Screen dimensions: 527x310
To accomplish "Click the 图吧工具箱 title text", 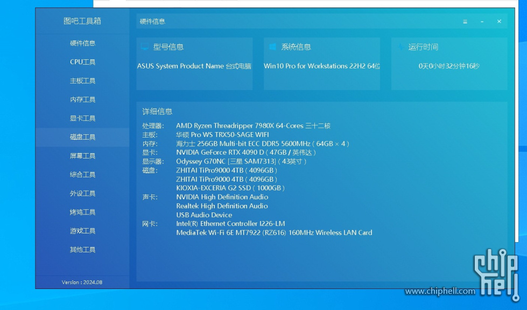I will pyautogui.click(x=82, y=21).
